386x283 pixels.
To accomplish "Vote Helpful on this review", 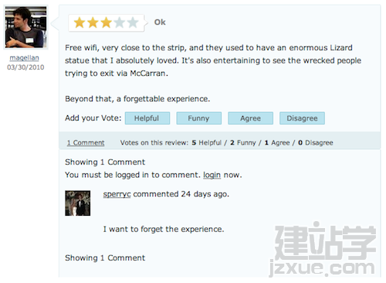I will coord(147,118).
